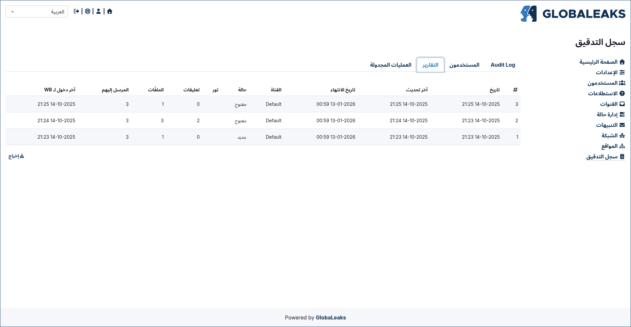Click creation date 21:23 14-10-2025 in row 2

click(x=481, y=121)
